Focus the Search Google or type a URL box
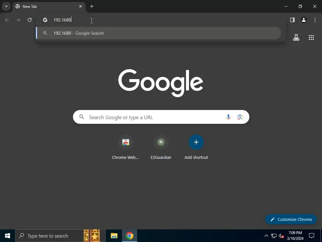This screenshot has height=242, width=322. click(x=161, y=117)
